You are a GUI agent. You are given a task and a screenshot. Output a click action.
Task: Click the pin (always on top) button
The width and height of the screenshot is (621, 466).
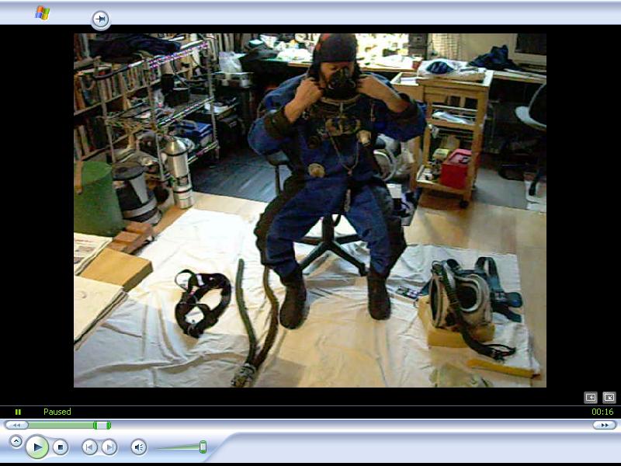(x=101, y=19)
